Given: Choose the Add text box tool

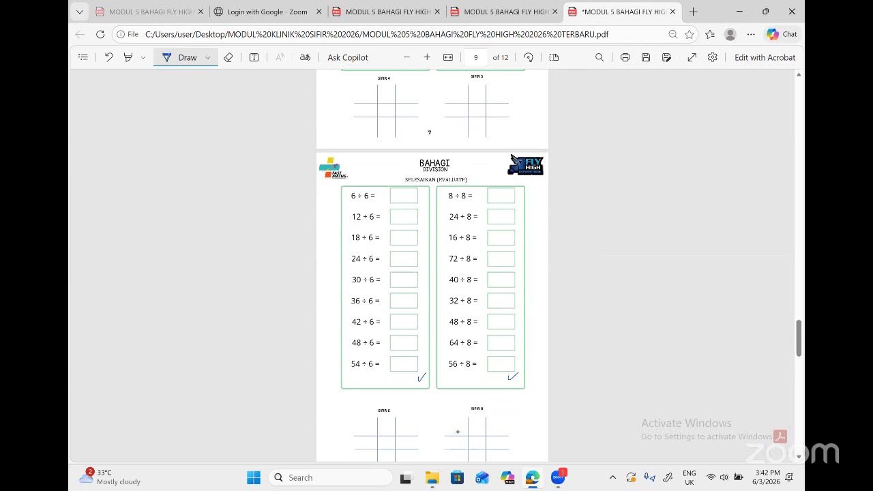Looking at the screenshot, I should coord(254,57).
